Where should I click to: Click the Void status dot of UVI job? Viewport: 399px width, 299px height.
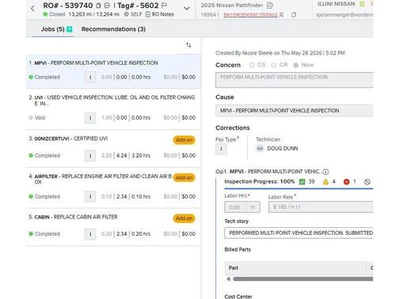[31, 118]
